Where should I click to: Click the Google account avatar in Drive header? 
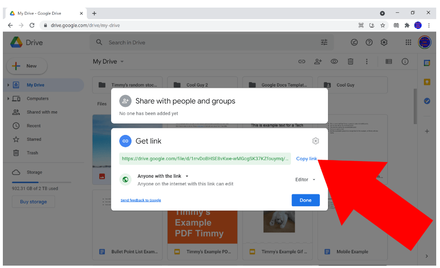[424, 42]
